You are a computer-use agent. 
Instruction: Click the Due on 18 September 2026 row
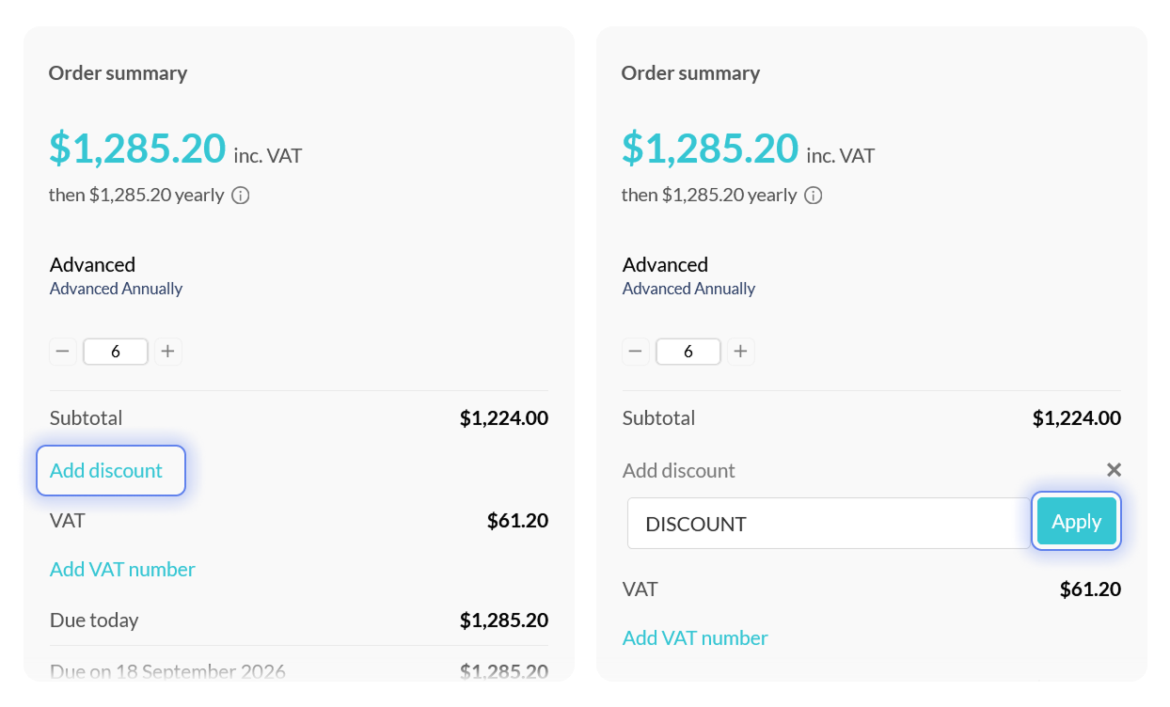coord(167,671)
